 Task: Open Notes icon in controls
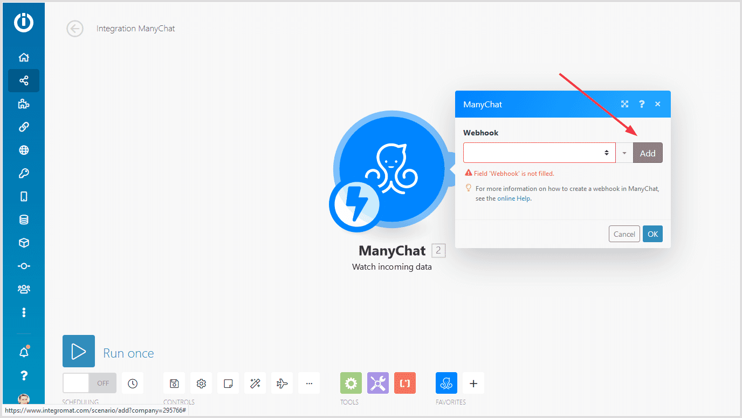[228, 383]
